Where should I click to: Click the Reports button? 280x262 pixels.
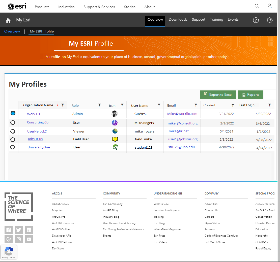[x=250, y=94]
